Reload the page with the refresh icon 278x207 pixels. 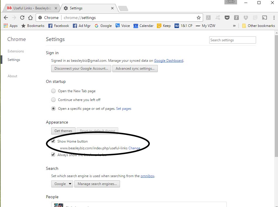click(22, 18)
